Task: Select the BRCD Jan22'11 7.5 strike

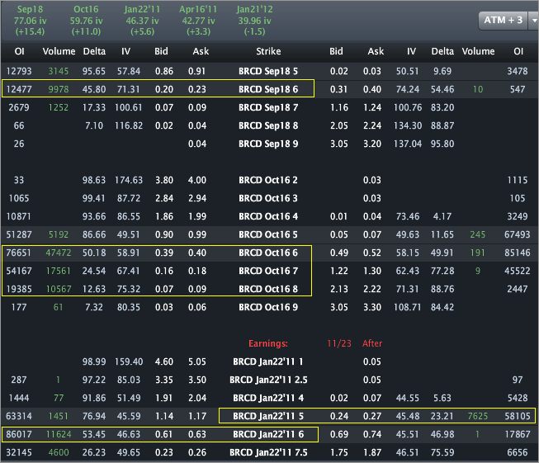Action: [x=268, y=452]
